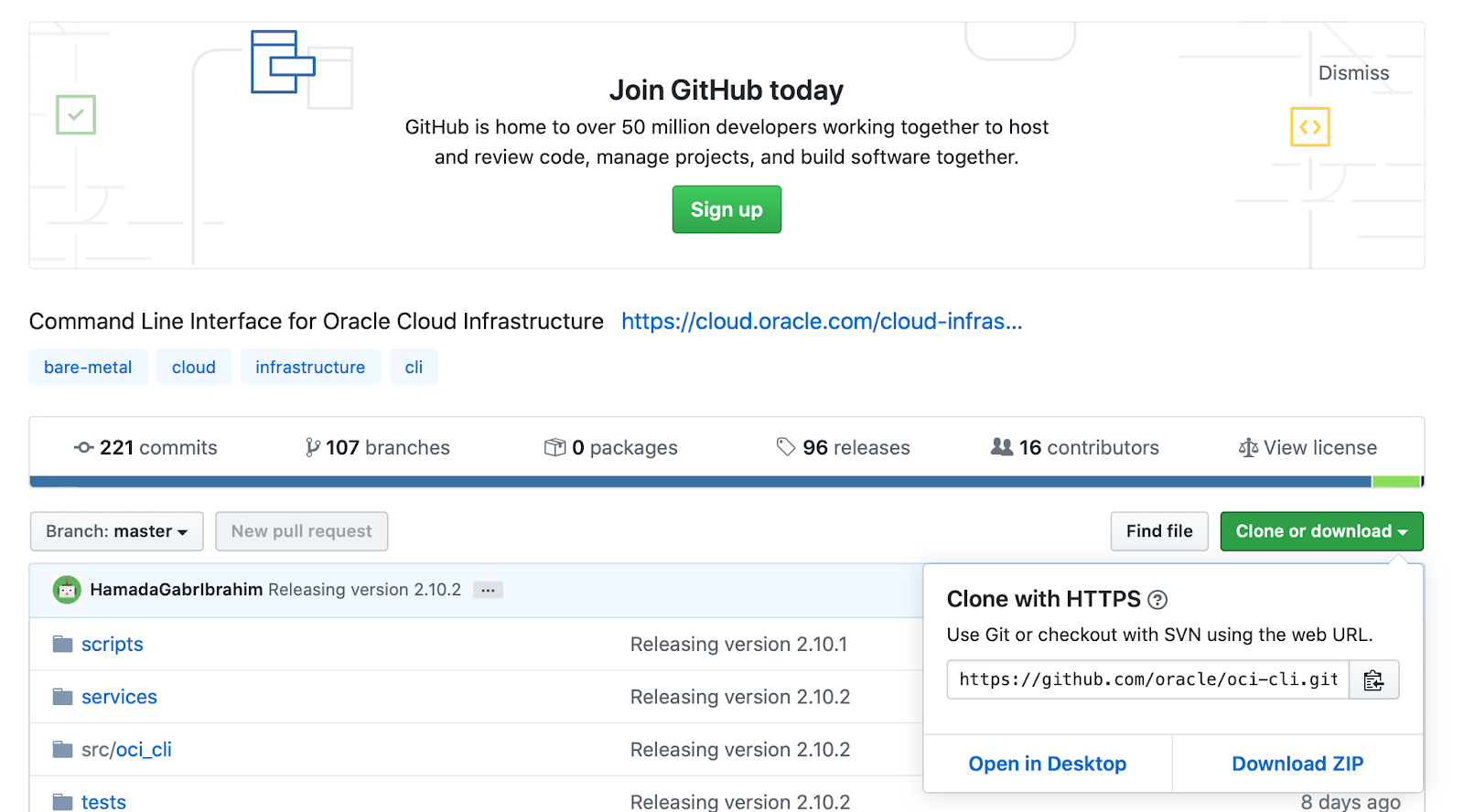Image resolution: width=1464 pixels, height=812 pixels.
Task: Select the cloud topic tag
Action: (194, 367)
